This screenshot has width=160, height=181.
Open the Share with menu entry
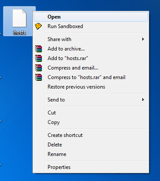pyautogui.click(x=91, y=39)
